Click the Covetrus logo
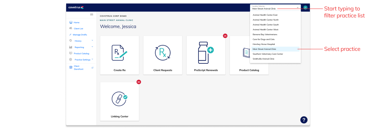The width and height of the screenshot is (383, 133). (76, 8)
